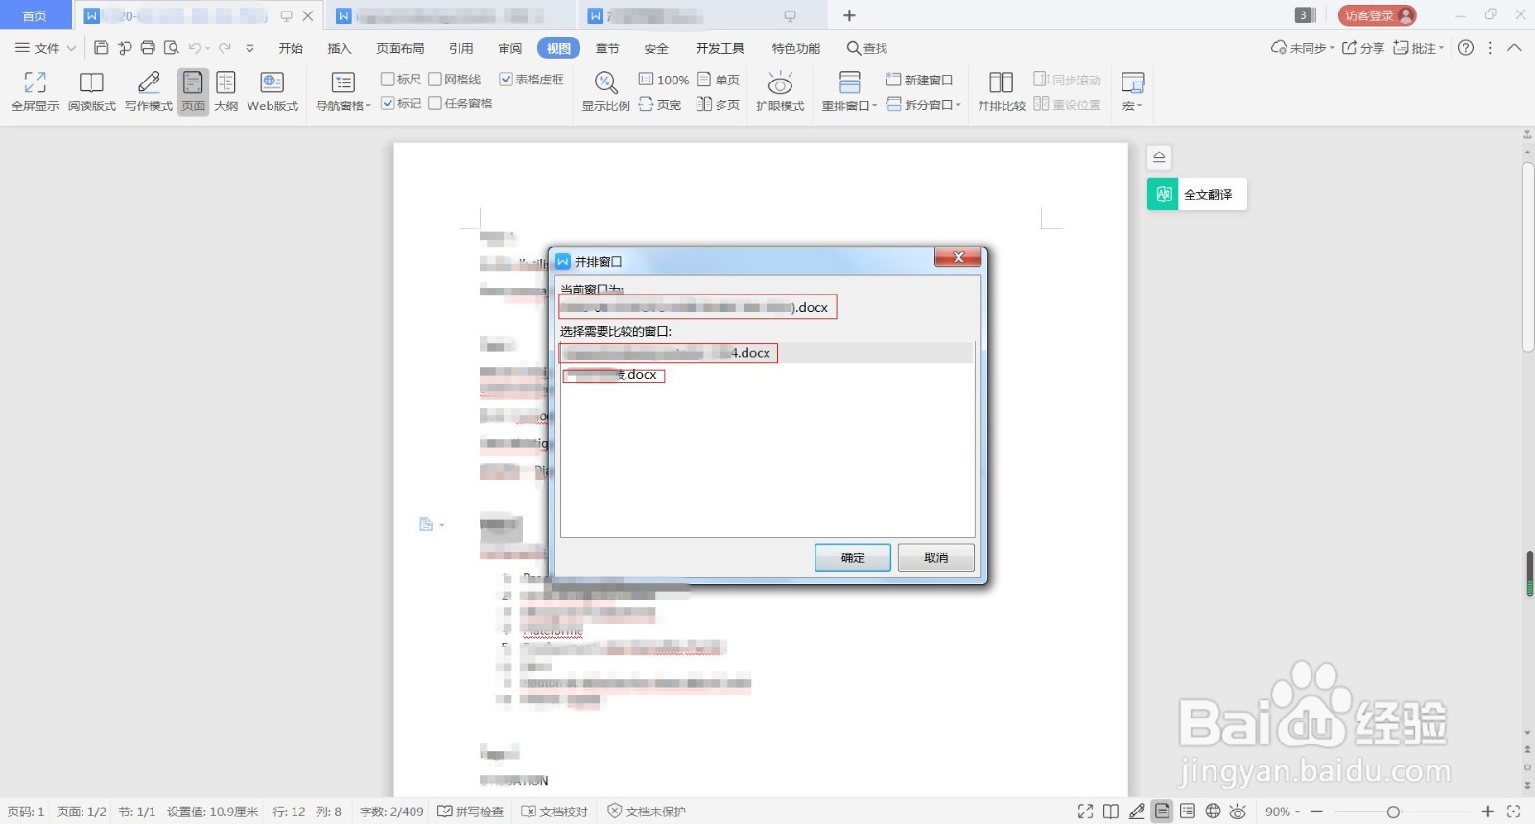Viewport: 1535px width, 824px height.
Task: Add a new document tab with plus
Action: click(849, 15)
